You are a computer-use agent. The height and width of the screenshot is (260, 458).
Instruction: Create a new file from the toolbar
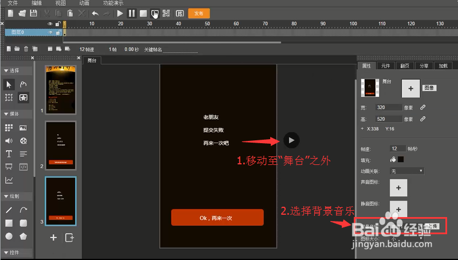point(11,13)
